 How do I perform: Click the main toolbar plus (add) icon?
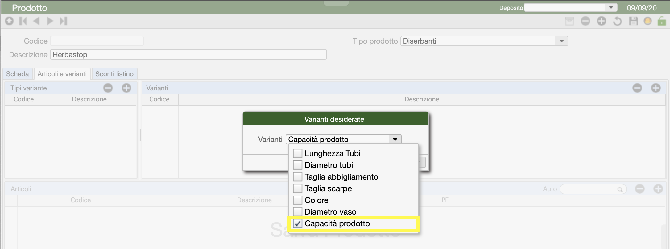tap(601, 21)
